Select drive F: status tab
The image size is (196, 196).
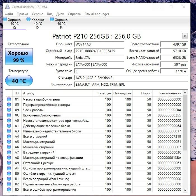(x=61, y=23)
